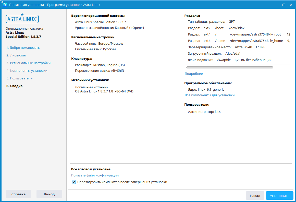296x202 pixels.
Task: Open step 4 Компоненты установки
Action: click(27, 71)
